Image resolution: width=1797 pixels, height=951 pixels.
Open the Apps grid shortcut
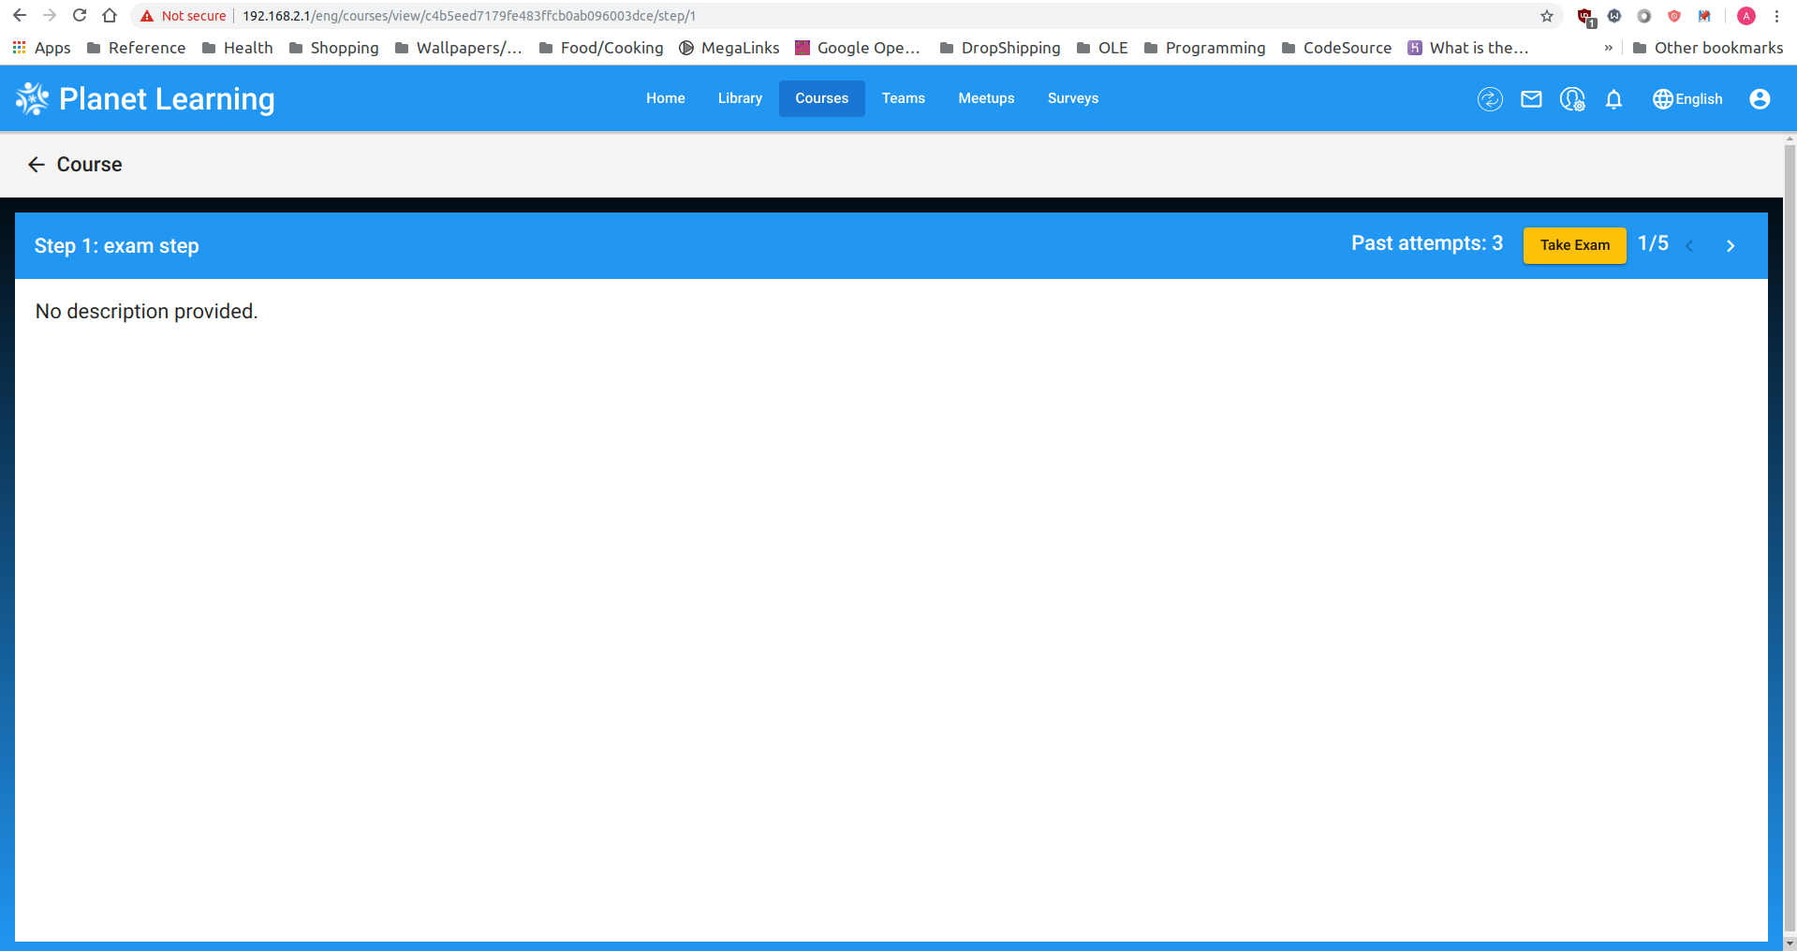[x=41, y=48]
